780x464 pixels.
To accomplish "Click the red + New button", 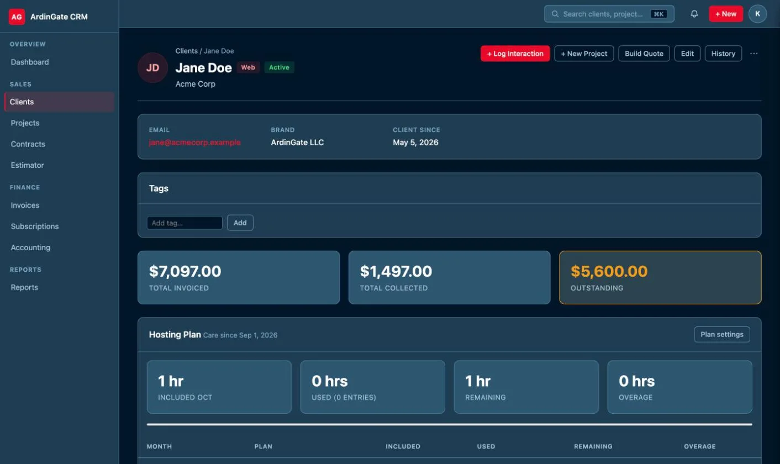I will pos(726,14).
